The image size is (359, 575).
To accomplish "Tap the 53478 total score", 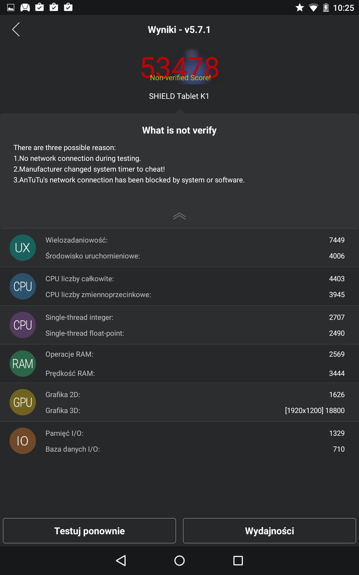I will 179,67.
